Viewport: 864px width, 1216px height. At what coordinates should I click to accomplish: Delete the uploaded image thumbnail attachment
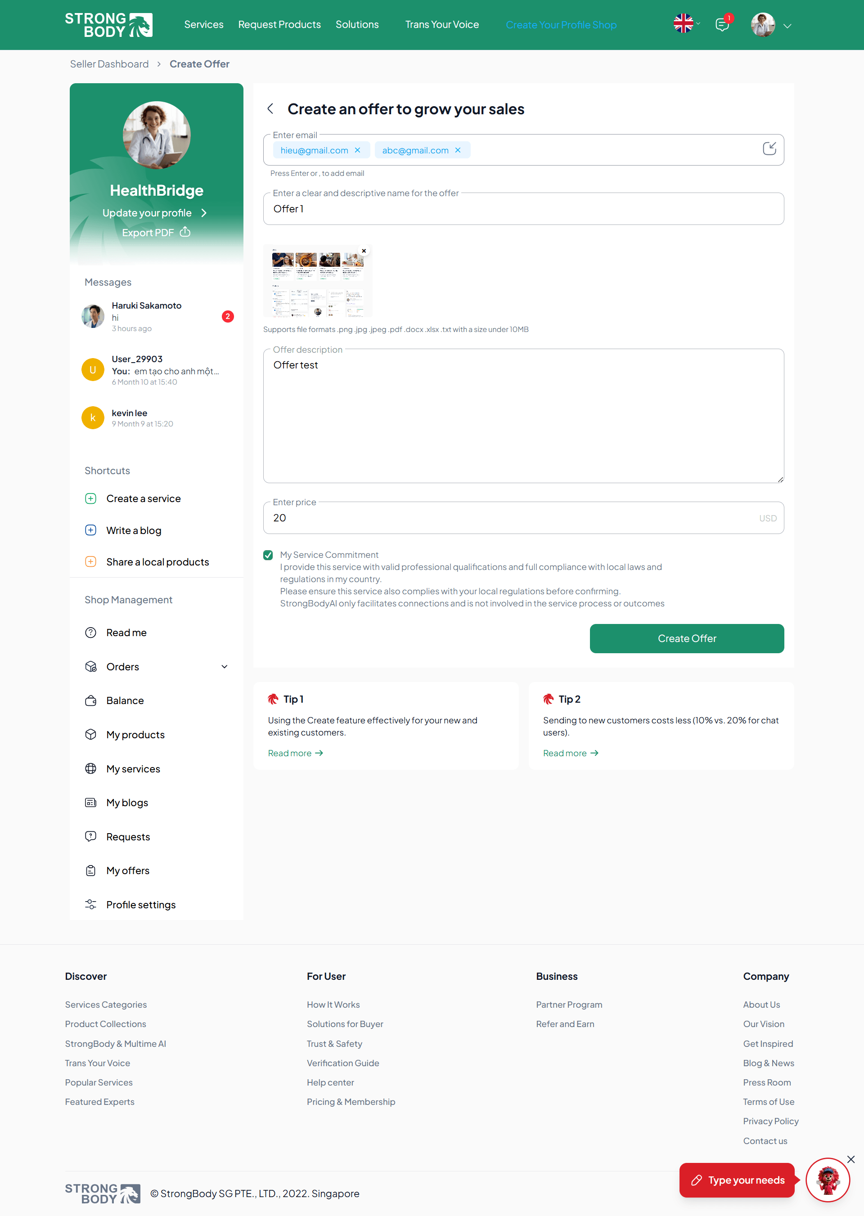(364, 251)
